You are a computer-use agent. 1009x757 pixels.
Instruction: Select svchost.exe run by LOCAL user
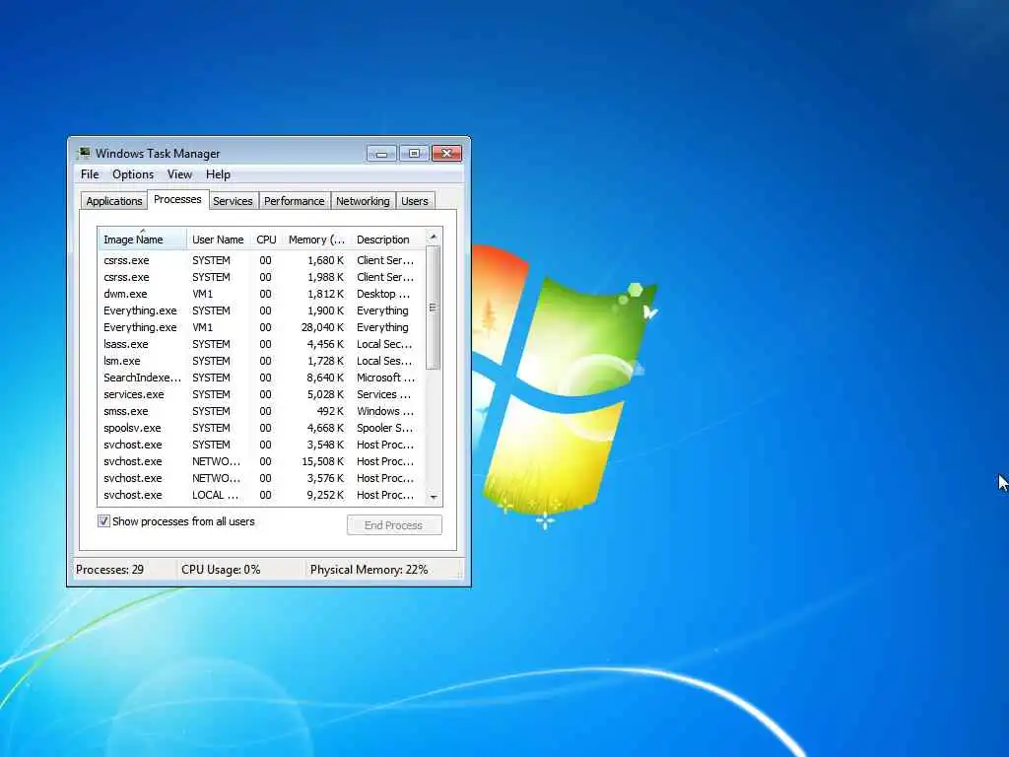(x=261, y=495)
